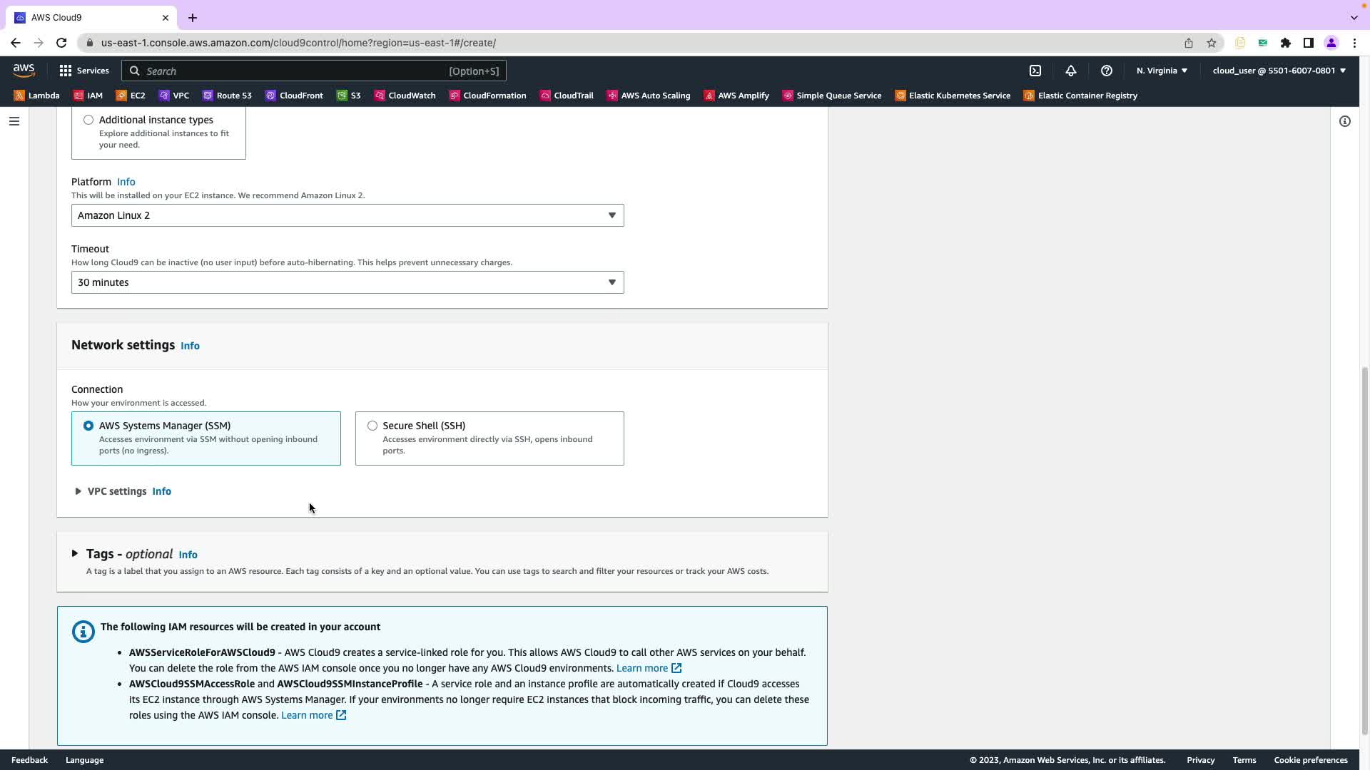
Task: Bookmark the page with the star icon
Action: tap(1211, 43)
